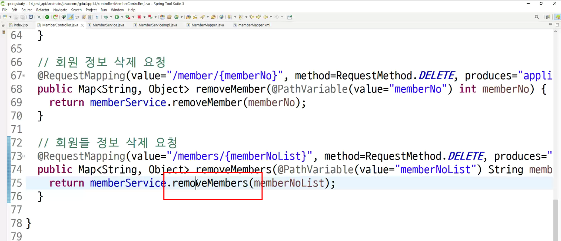Open the Window menu
Viewport: 561px width, 241px height.
click(x=117, y=10)
